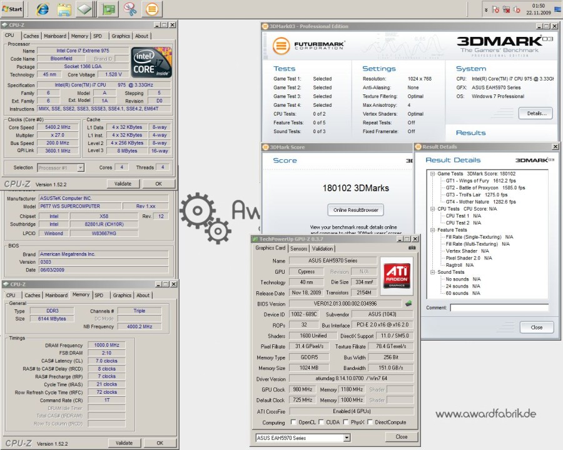
Task: Open the Snipping Tool scissors icon
Action: (130, 9)
